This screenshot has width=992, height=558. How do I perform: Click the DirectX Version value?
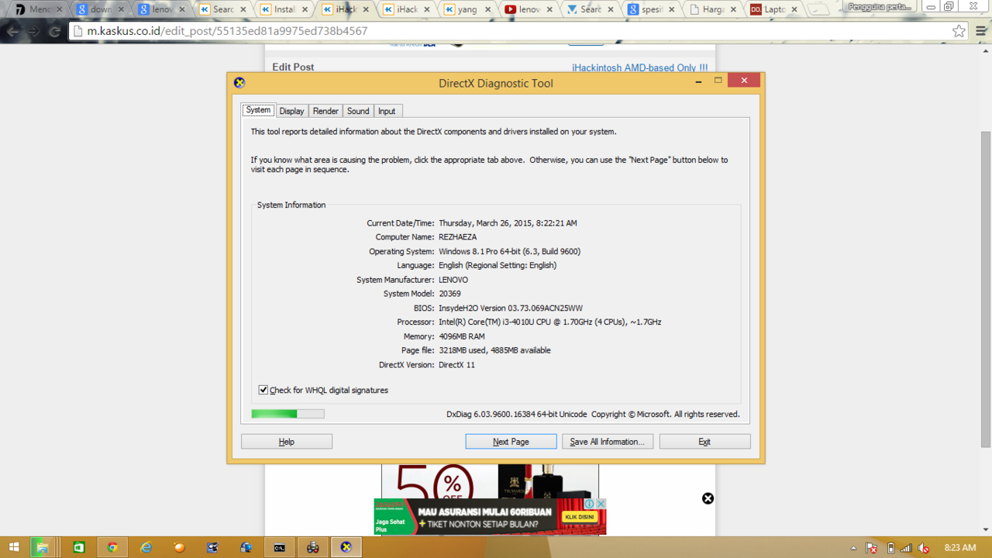tap(457, 364)
